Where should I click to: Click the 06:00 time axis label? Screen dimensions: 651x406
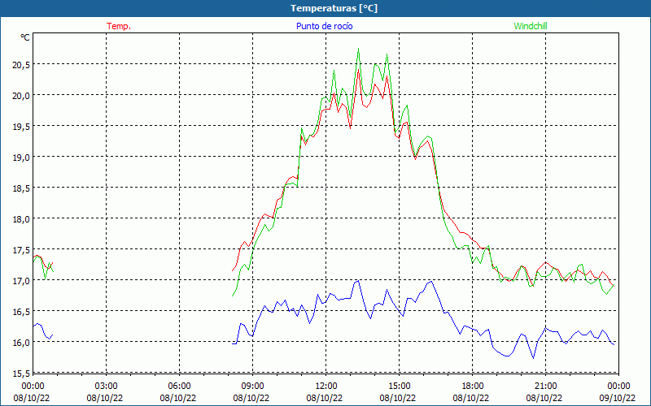179,387
